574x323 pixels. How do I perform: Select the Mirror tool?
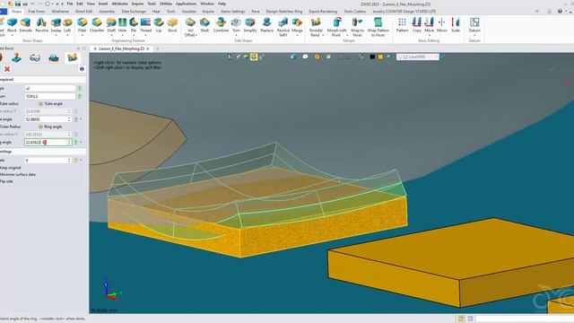pos(441,25)
